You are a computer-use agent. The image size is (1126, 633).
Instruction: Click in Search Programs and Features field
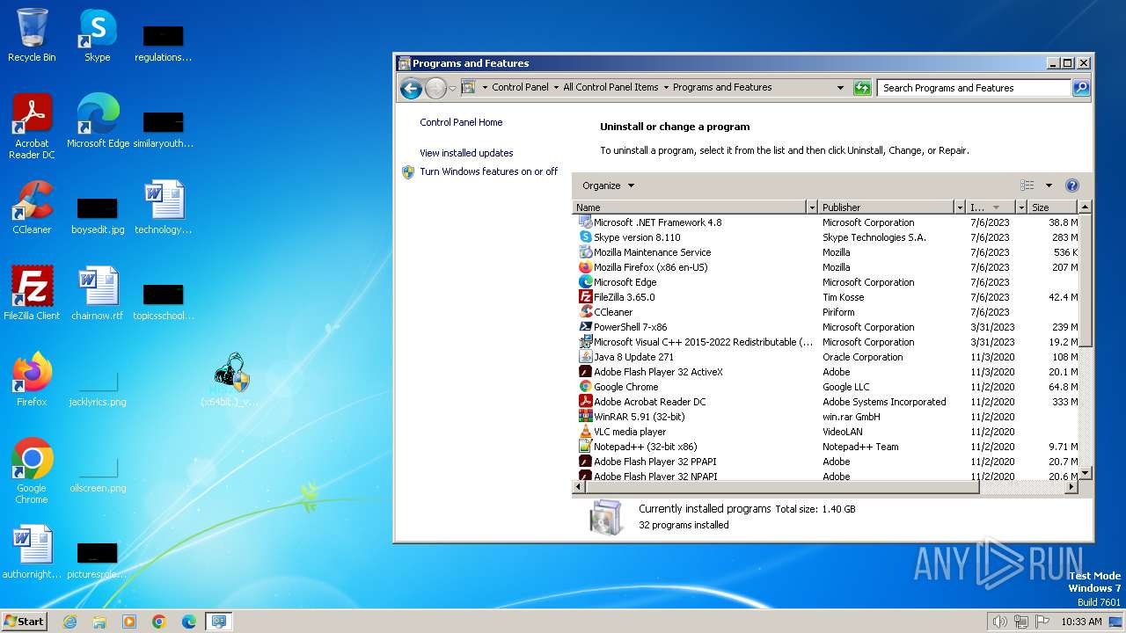(x=974, y=88)
